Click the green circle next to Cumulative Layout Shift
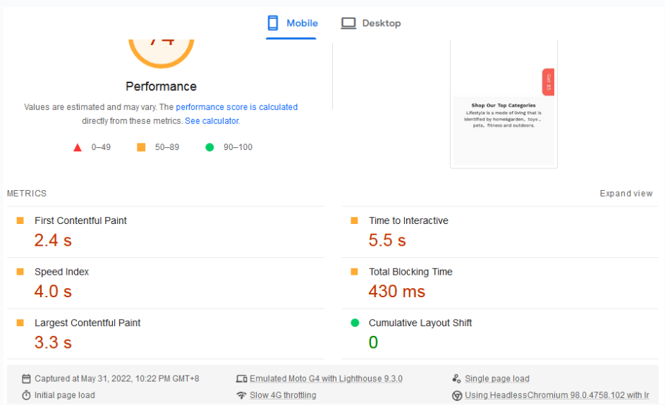 click(x=355, y=323)
